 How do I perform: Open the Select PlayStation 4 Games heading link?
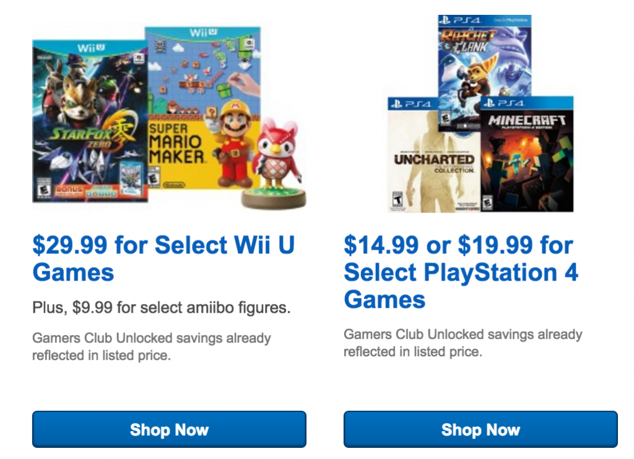pos(461,272)
